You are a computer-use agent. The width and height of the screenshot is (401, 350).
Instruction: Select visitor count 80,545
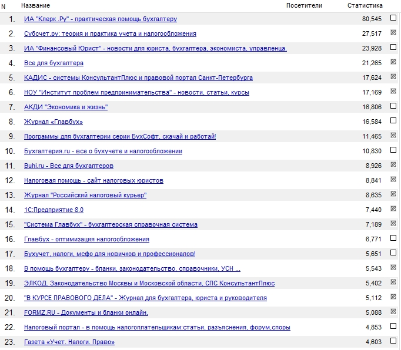(372, 19)
